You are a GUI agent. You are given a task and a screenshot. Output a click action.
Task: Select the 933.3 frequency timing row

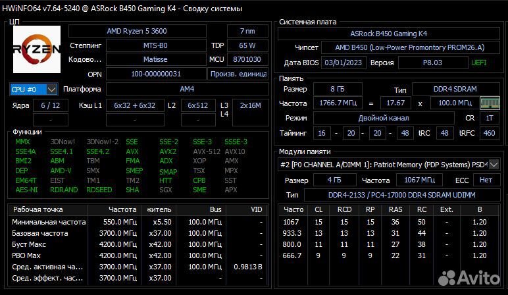388,233
